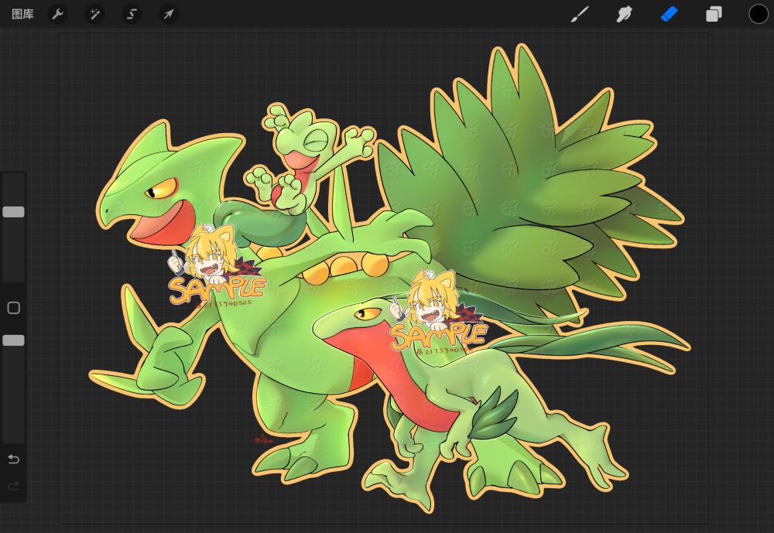Screen dimensions: 774x533
Task: Tap the square modify button in sidebar
Action: 14,308
